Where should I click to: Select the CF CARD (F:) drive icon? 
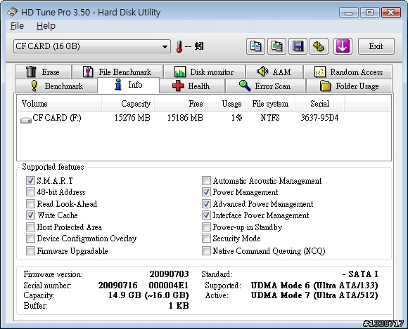tap(26, 120)
